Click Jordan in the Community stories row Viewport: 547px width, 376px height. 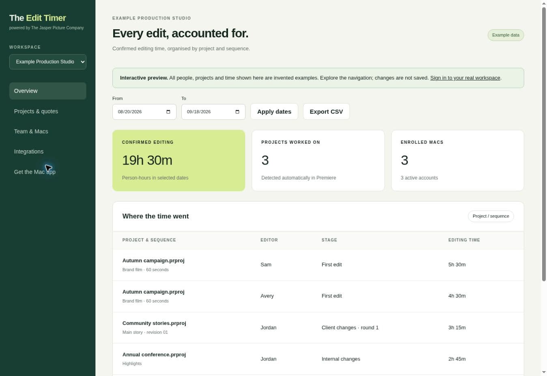tap(268, 328)
